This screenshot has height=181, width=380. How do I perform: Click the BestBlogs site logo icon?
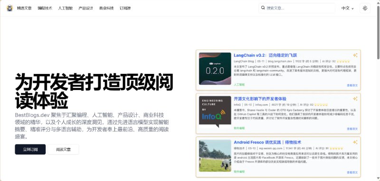pyautogui.click(x=9, y=8)
